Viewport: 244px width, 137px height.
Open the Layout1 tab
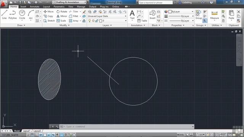(x=26, y=131)
